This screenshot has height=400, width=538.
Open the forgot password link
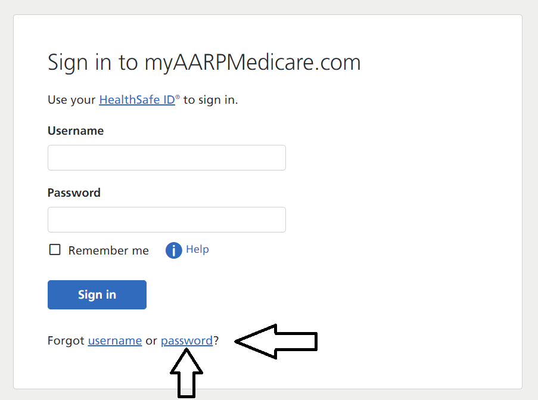pos(187,340)
